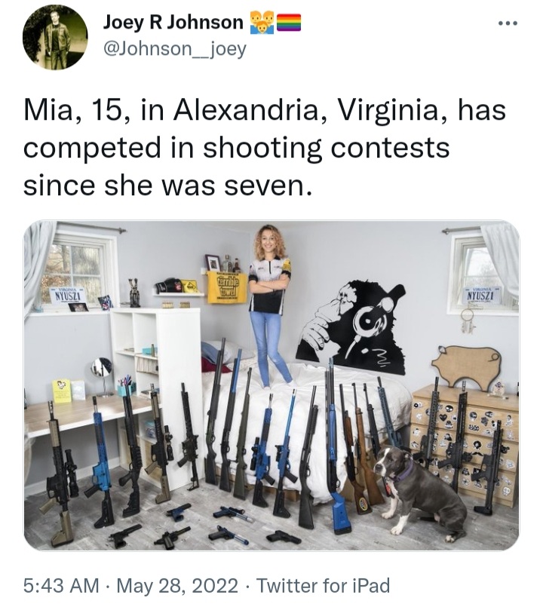
Task: Open the three-dot more options menu
Action: [508, 24]
